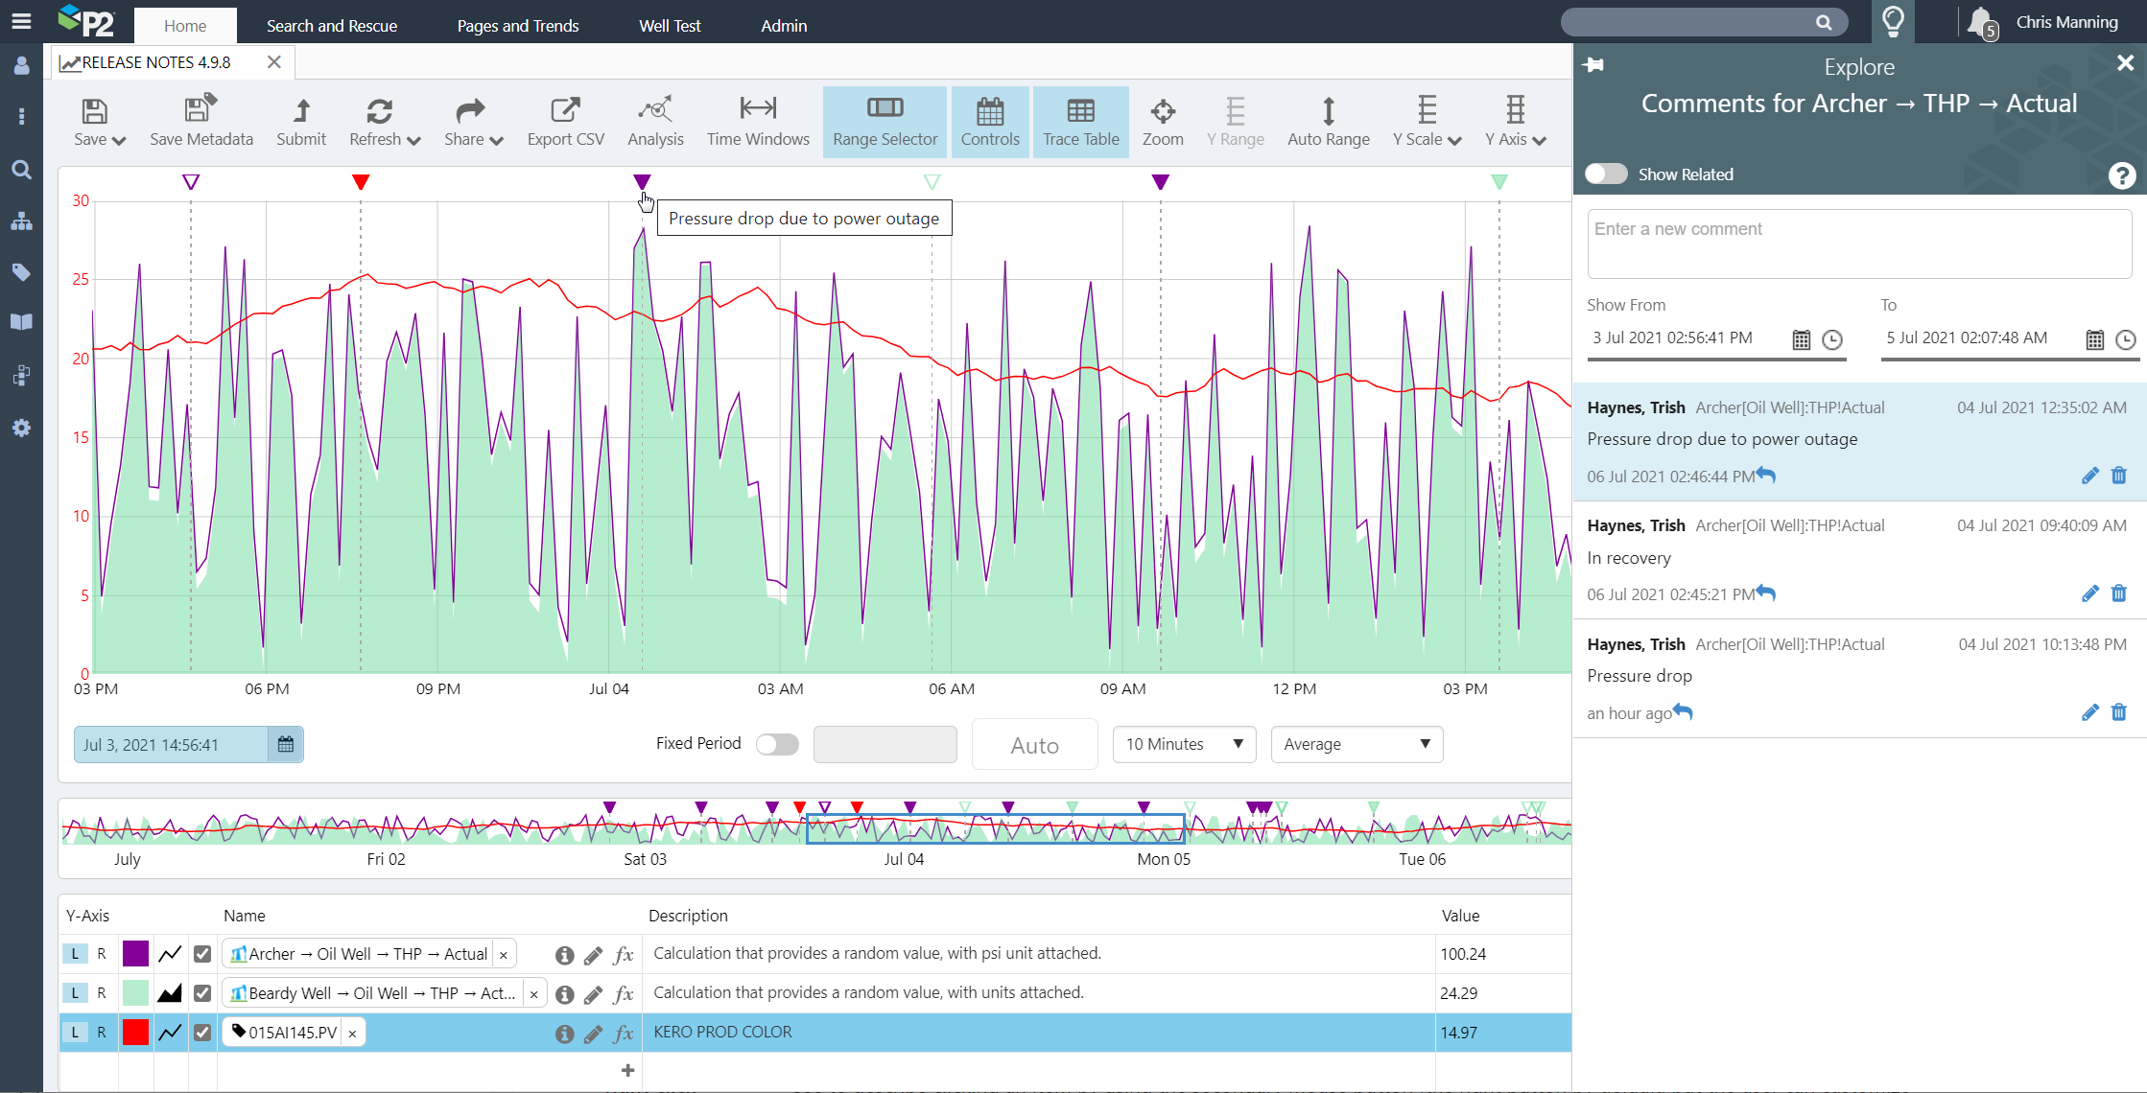Switch to Pages and Trends tab
The width and height of the screenshot is (2147, 1093).
click(518, 26)
